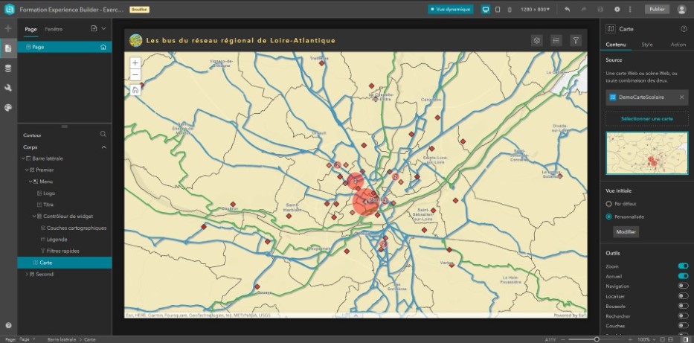Open the Page selector in status bar
The width and height of the screenshot is (694, 343).
(x=28, y=339)
